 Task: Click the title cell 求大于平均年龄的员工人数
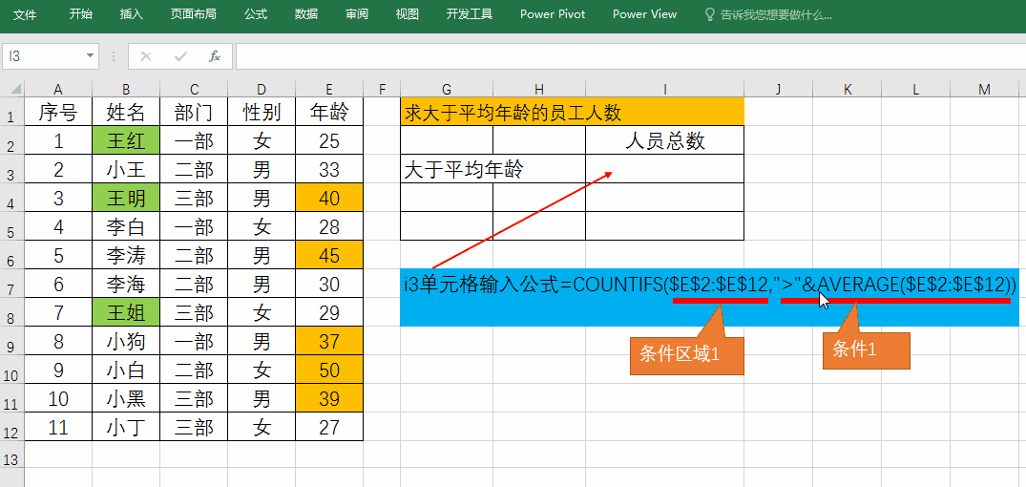click(x=572, y=112)
